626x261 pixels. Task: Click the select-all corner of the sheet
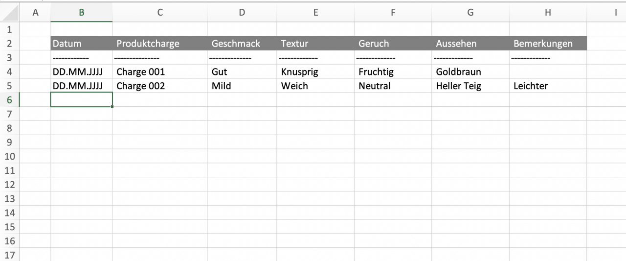coord(10,13)
